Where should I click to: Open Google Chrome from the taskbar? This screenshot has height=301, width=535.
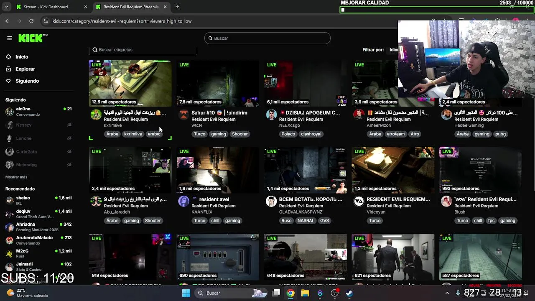[290, 293]
